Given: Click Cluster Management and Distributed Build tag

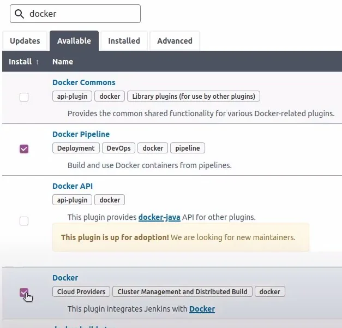Looking at the screenshot, I should [182, 291].
